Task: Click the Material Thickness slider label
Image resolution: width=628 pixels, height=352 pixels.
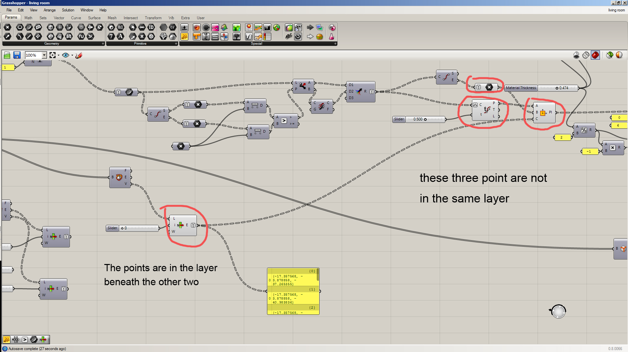Action: tap(521, 88)
